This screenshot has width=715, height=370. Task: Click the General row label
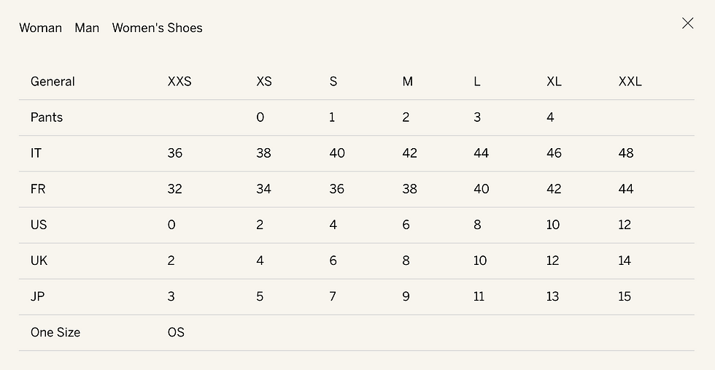coord(53,82)
